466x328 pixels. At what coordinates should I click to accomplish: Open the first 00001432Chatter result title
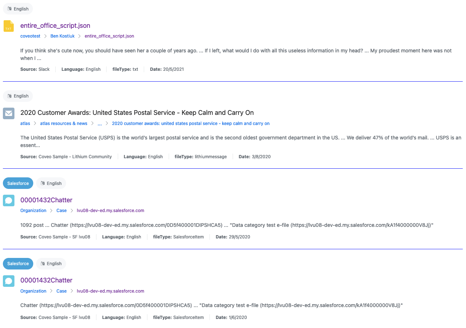(x=46, y=200)
